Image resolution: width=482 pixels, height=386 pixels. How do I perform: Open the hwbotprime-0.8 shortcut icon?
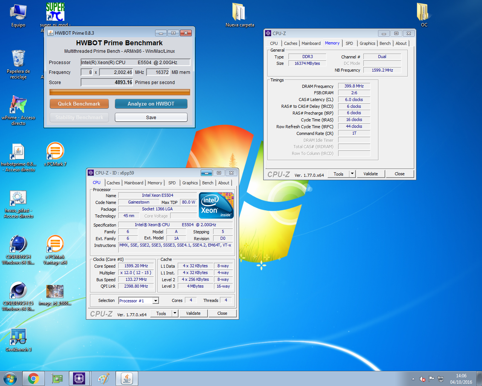(18, 157)
